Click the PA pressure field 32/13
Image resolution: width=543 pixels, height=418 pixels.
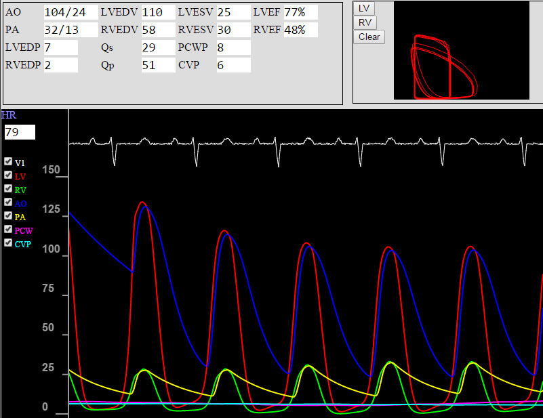coord(69,30)
